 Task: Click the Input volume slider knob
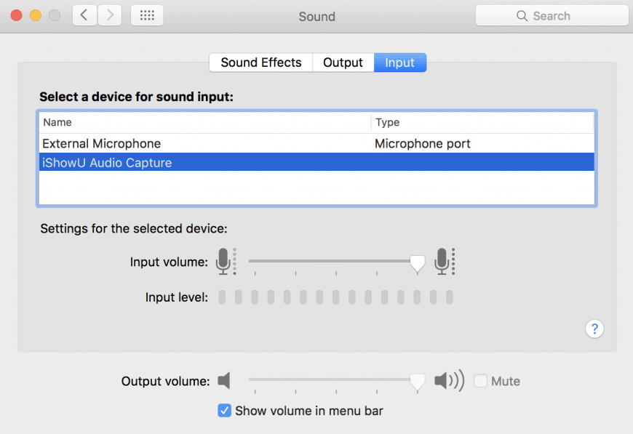(x=417, y=263)
